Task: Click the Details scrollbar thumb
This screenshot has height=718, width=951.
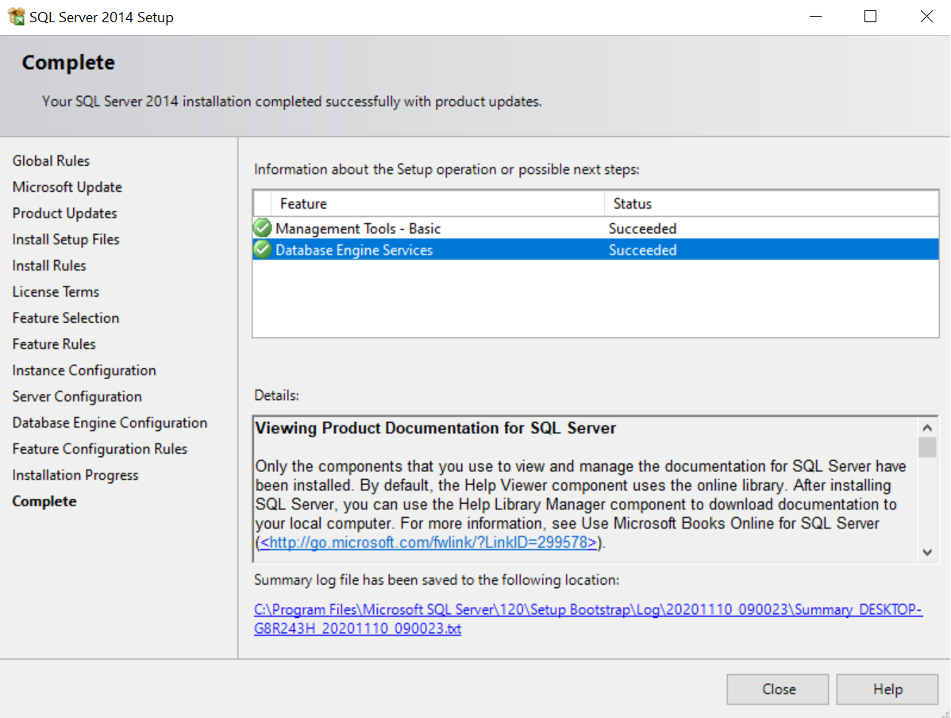Action: [x=926, y=447]
